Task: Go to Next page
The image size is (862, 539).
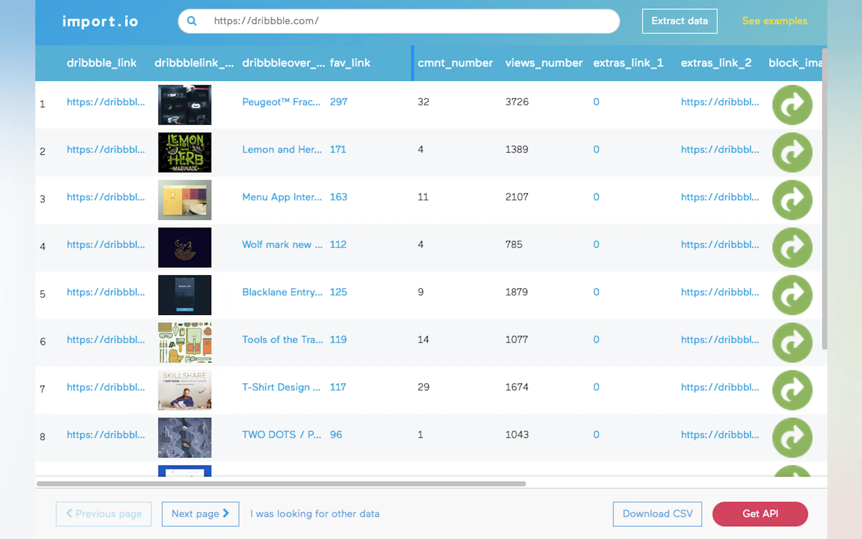Action: pos(200,514)
